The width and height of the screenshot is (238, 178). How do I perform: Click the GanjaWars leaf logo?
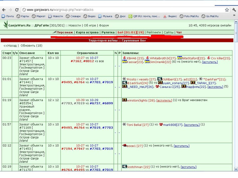click(6, 25)
